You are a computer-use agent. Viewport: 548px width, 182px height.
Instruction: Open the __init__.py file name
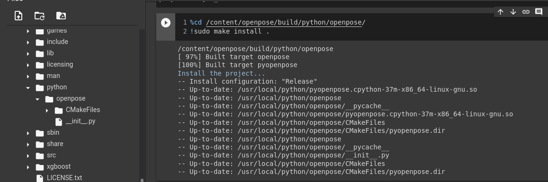tap(81, 121)
